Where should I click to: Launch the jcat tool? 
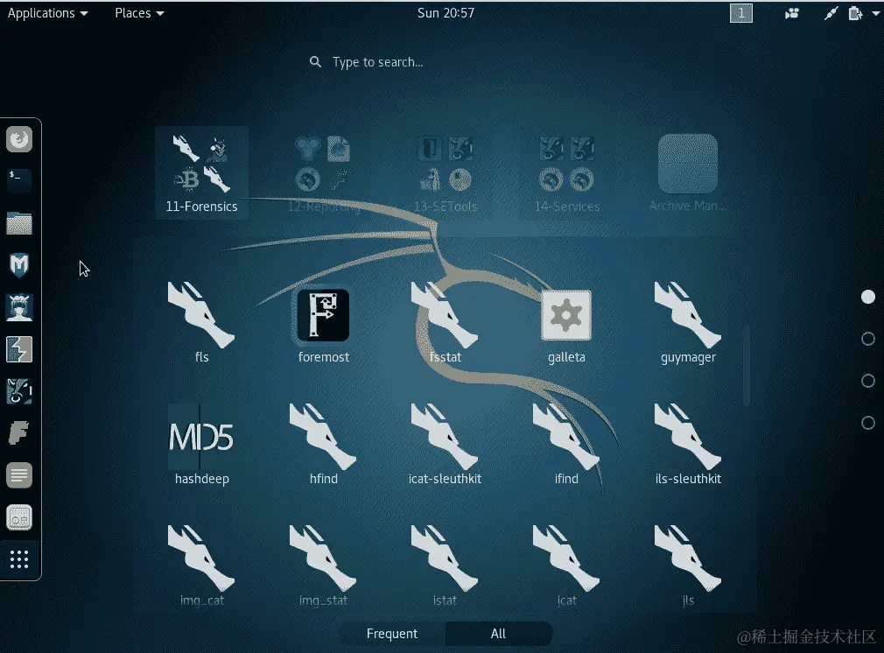coord(566,565)
